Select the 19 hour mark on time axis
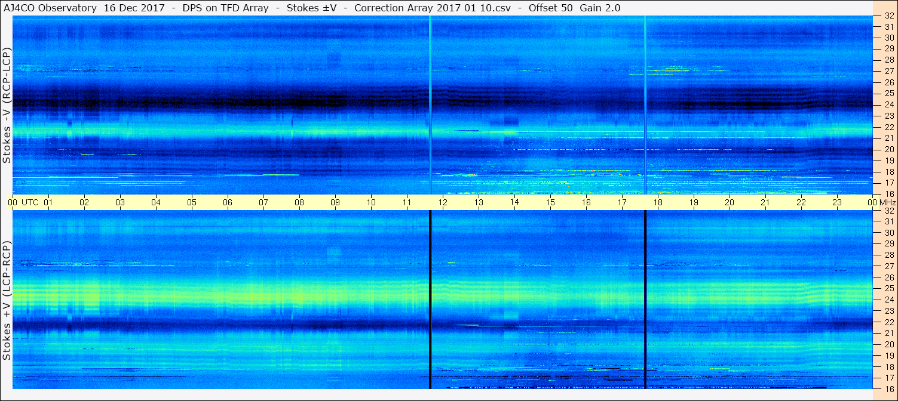Viewport: 898px width, 401px height. [x=694, y=202]
